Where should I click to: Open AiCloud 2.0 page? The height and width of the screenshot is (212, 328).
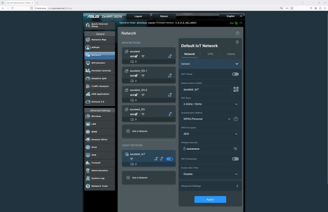tap(100, 102)
